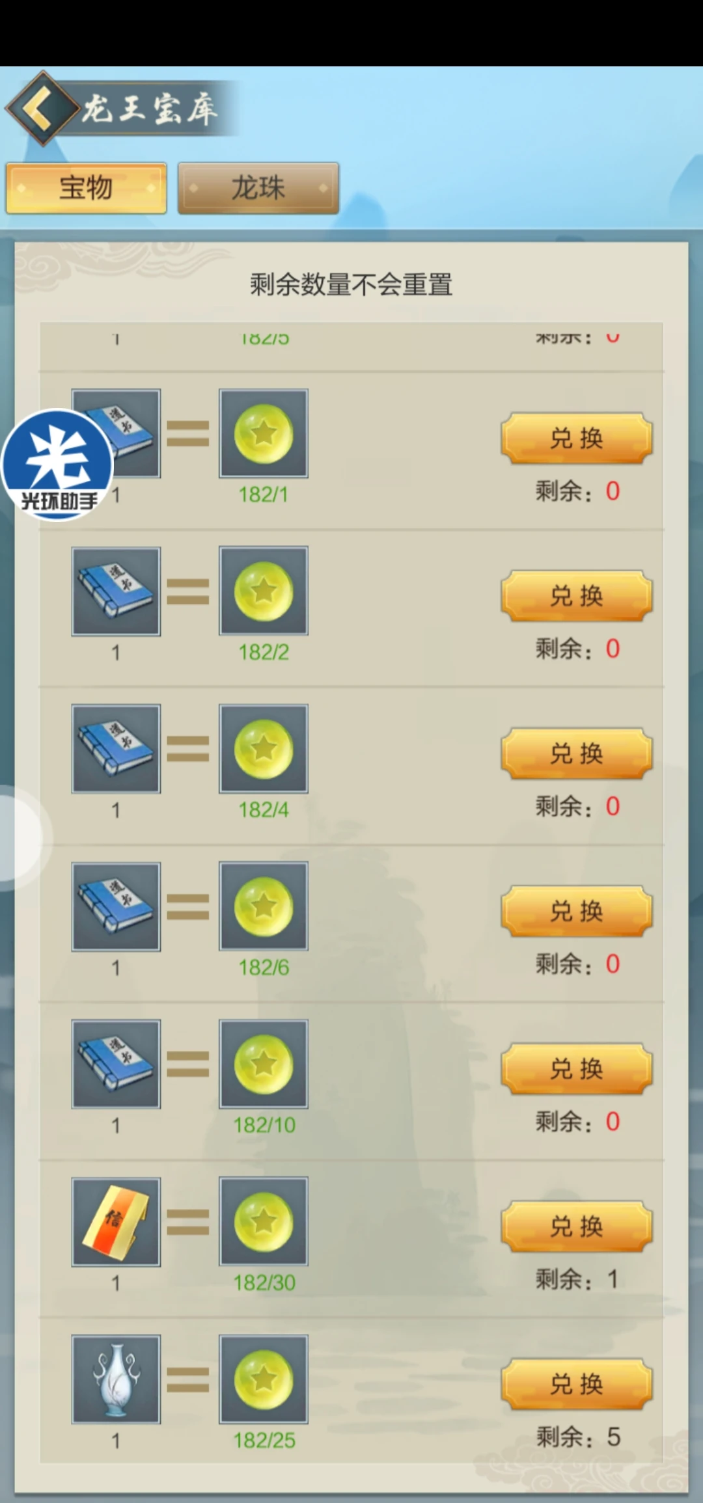The height and width of the screenshot is (1503, 703).
Task: Tap the dragon pearl coin above 182/25
Action: [x=264, y=1379]
